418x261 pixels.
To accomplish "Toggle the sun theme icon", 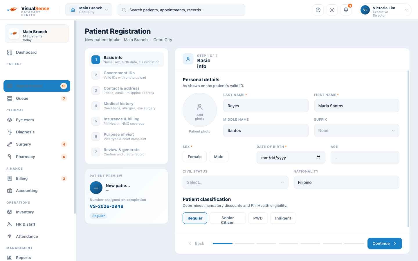I will pyautogui.click(x=332, y=10).
